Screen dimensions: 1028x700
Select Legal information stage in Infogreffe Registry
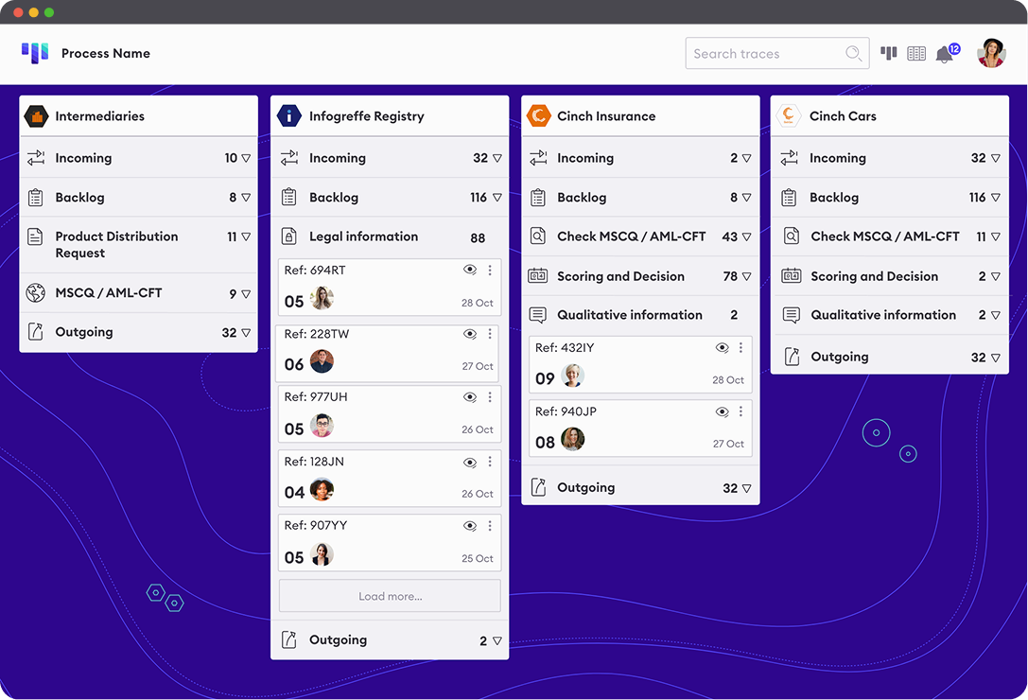390,236
